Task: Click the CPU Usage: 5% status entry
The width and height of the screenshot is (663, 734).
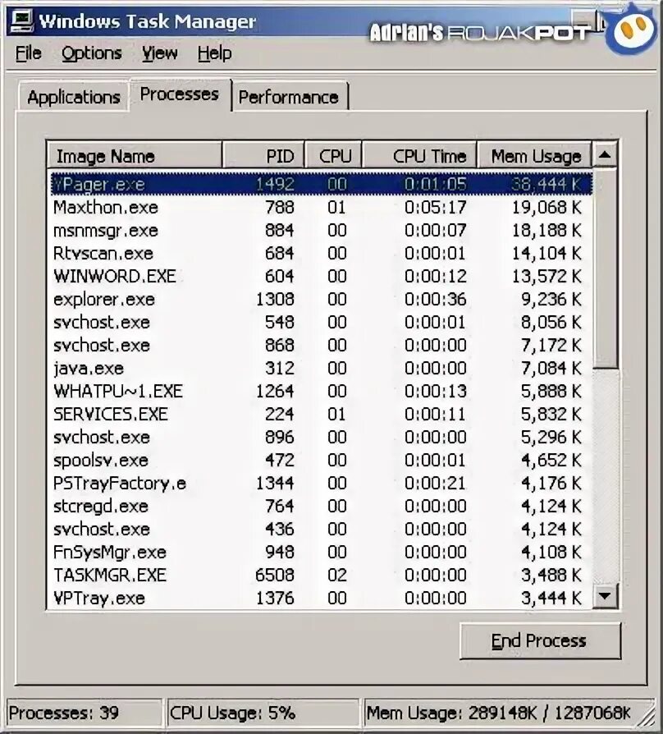Action: 263,713
